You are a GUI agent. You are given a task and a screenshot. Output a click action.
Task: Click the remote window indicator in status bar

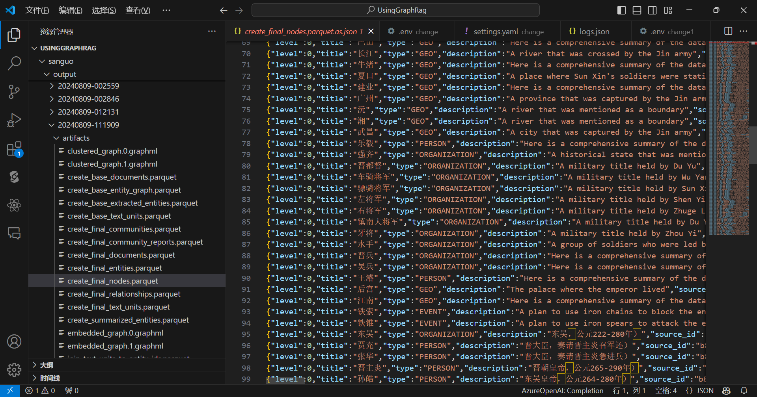pyautogui.click(x=10, y=391)
